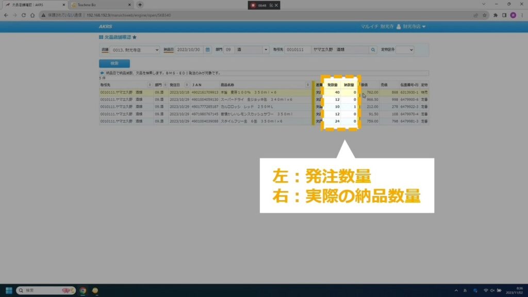The image size is (528, 297).
Task: Open Chrome from the taskbar
Action: (82, 290)
